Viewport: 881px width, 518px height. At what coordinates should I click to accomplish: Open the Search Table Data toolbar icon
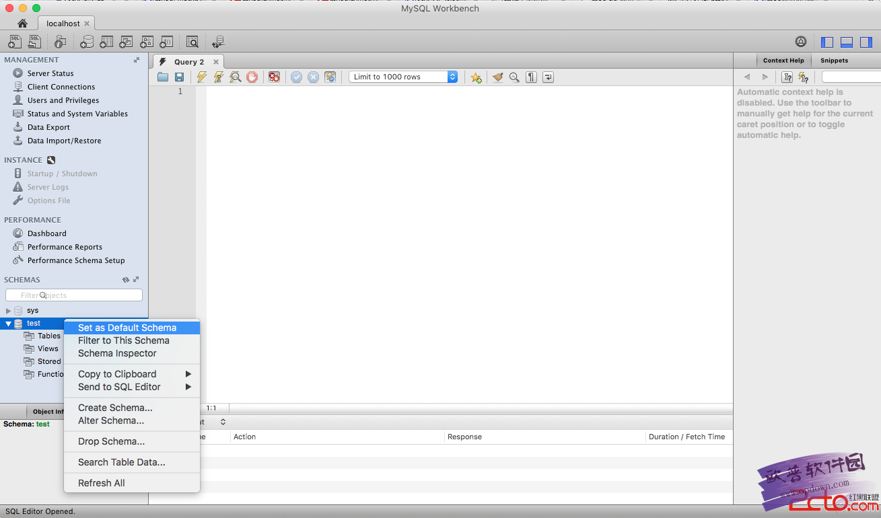[192, 42]
